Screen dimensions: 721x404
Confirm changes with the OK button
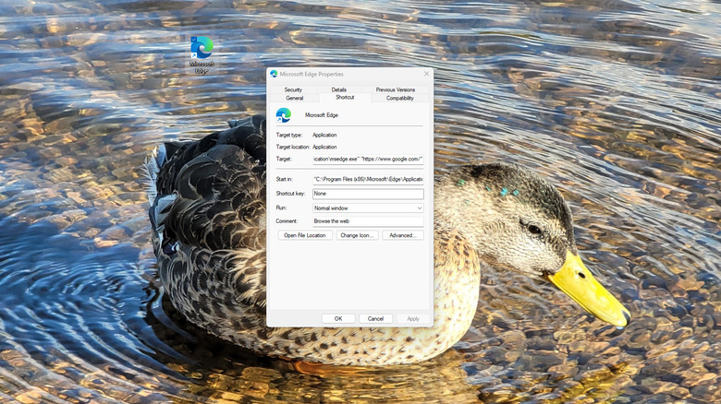tap(338, 318)
